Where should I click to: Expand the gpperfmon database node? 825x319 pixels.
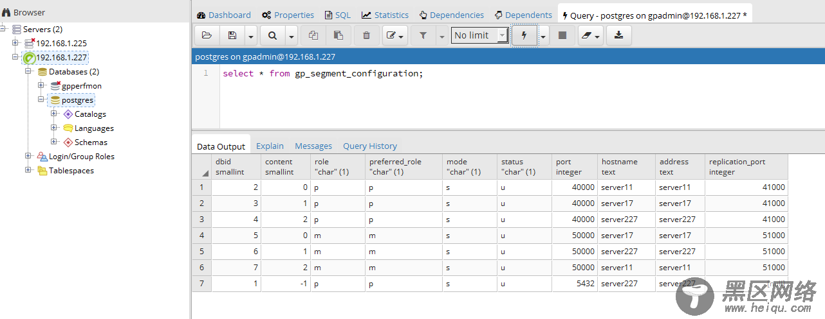click(41, 85)
